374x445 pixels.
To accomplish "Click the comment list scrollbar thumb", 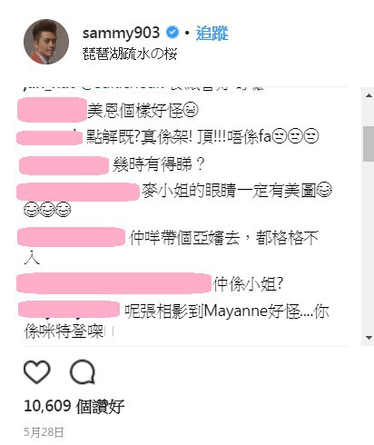I will [369, 143].
